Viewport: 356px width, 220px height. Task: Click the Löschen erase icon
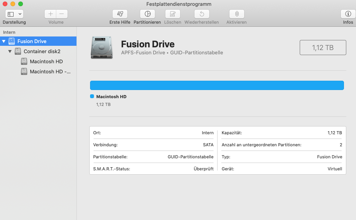click(172, 14)
